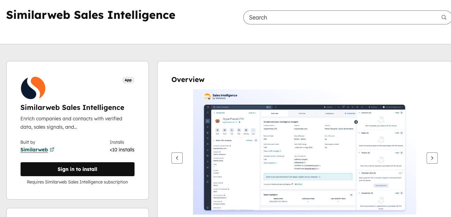Click the Similarweb logo icon
The width and height of the screenshot is (451, 217).
point(33,88)
